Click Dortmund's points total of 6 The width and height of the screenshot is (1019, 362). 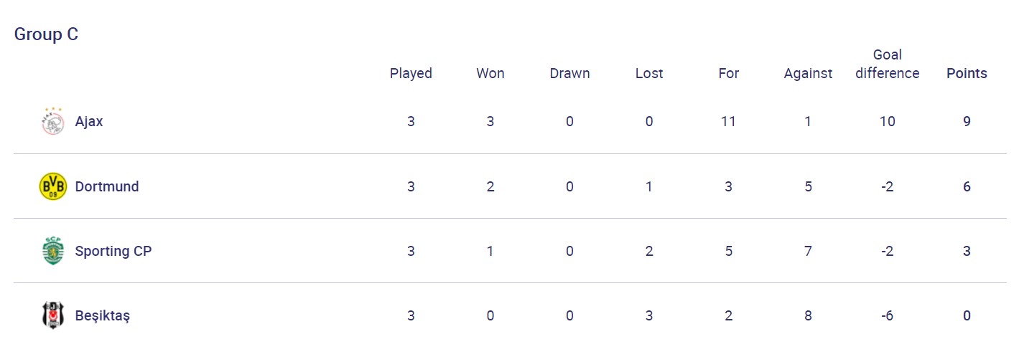coord(967,186)
